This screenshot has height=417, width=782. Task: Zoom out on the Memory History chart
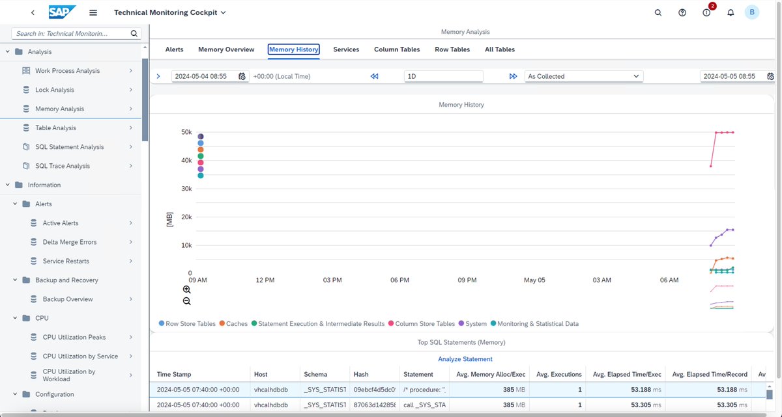(x=187, y=301)
